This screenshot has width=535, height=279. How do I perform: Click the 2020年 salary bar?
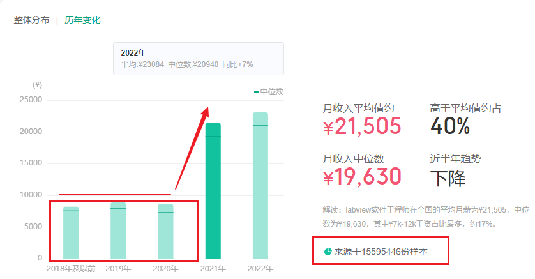(165, 231)
